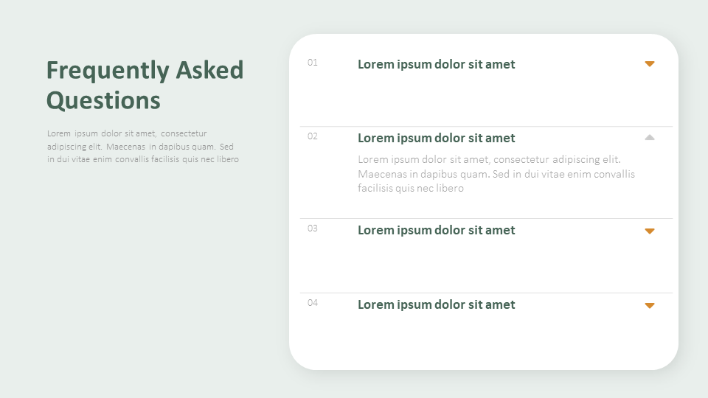This screenshot has height=398, width=708.
Task: Expand question 03 with its orange arrow
Action: pyautogui.click(x=650, y=231)
